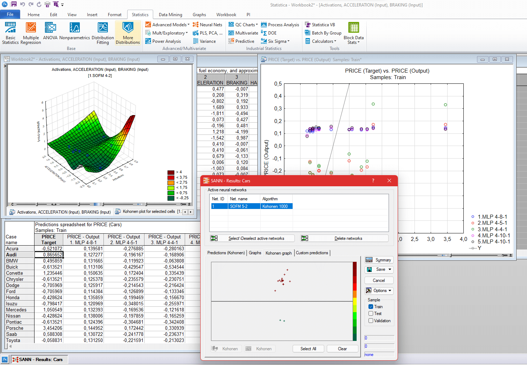Select BRAKING column header in spreadsheet
The image size is (527, 365).
coord(237,80)
